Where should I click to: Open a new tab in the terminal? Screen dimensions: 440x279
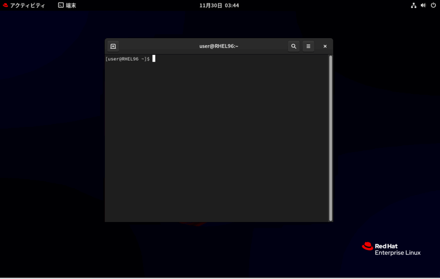(113, 46)
